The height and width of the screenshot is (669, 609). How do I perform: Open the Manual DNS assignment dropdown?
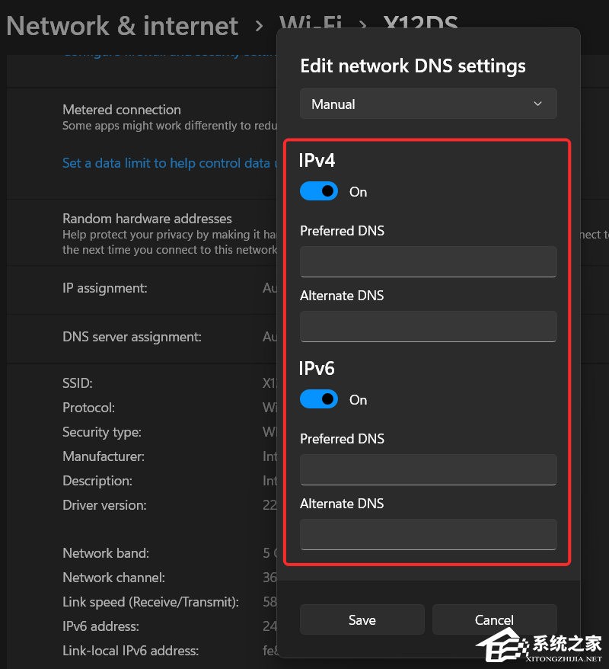point(428,103)
